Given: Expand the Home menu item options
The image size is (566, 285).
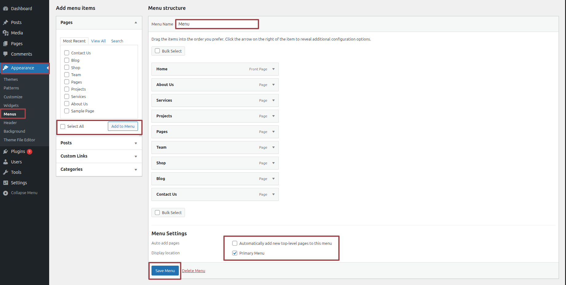Looking at the screenshot, I should click(273, 69).
